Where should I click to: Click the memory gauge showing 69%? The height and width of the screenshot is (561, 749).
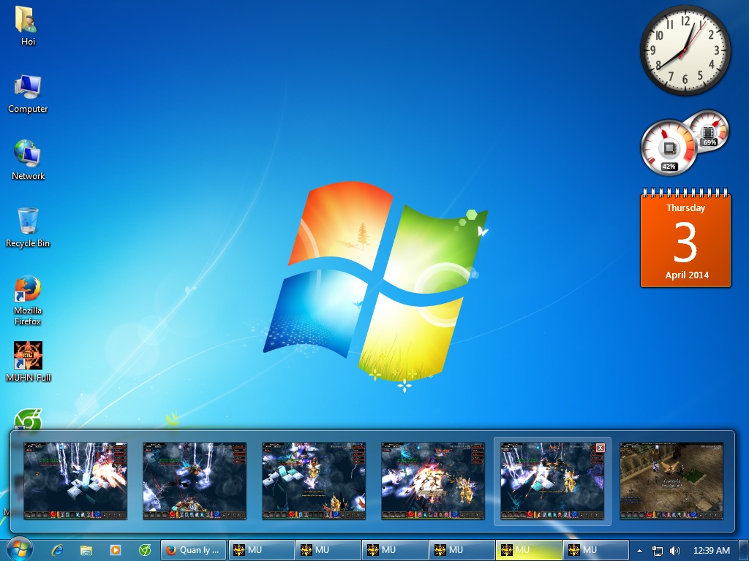pyautogui.click(x=710, y=131)
